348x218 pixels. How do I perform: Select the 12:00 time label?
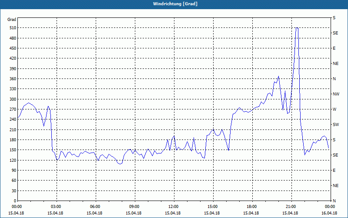[x=174, y=207]
